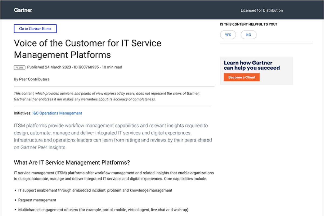The height and width of the screenshot is (216, 324).
Task: Click the publication date 24 March 2023 line
Action: click(75, 67)
